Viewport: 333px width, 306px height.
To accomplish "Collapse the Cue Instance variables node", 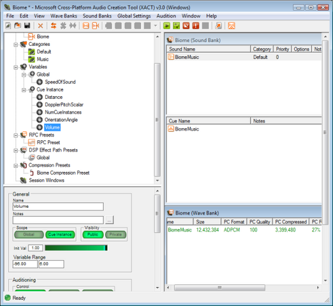I will pyautogui.click(x=24, y=90).
